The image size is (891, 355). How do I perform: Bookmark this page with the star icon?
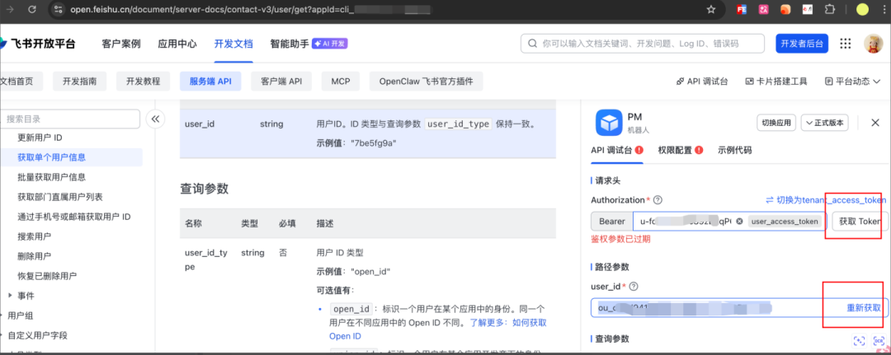click(x=711, y=9)
